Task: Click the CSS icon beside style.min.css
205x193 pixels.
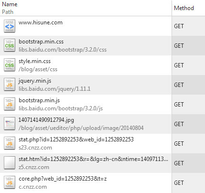Action: 10,65
